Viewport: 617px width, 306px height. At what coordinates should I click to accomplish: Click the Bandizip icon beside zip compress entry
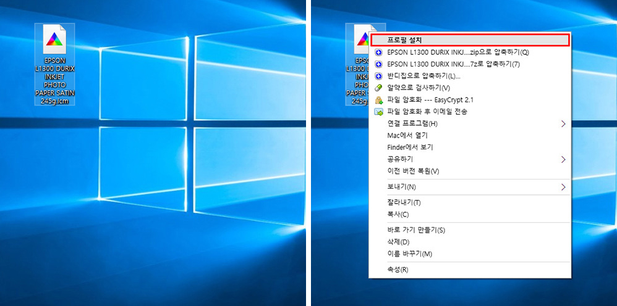[x=378, y=52]
